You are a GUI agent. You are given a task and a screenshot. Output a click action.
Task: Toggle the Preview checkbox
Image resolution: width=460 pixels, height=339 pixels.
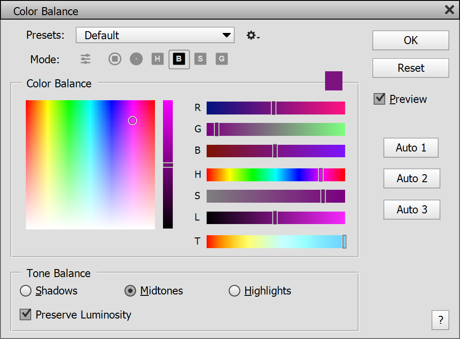tap(379, 99)
